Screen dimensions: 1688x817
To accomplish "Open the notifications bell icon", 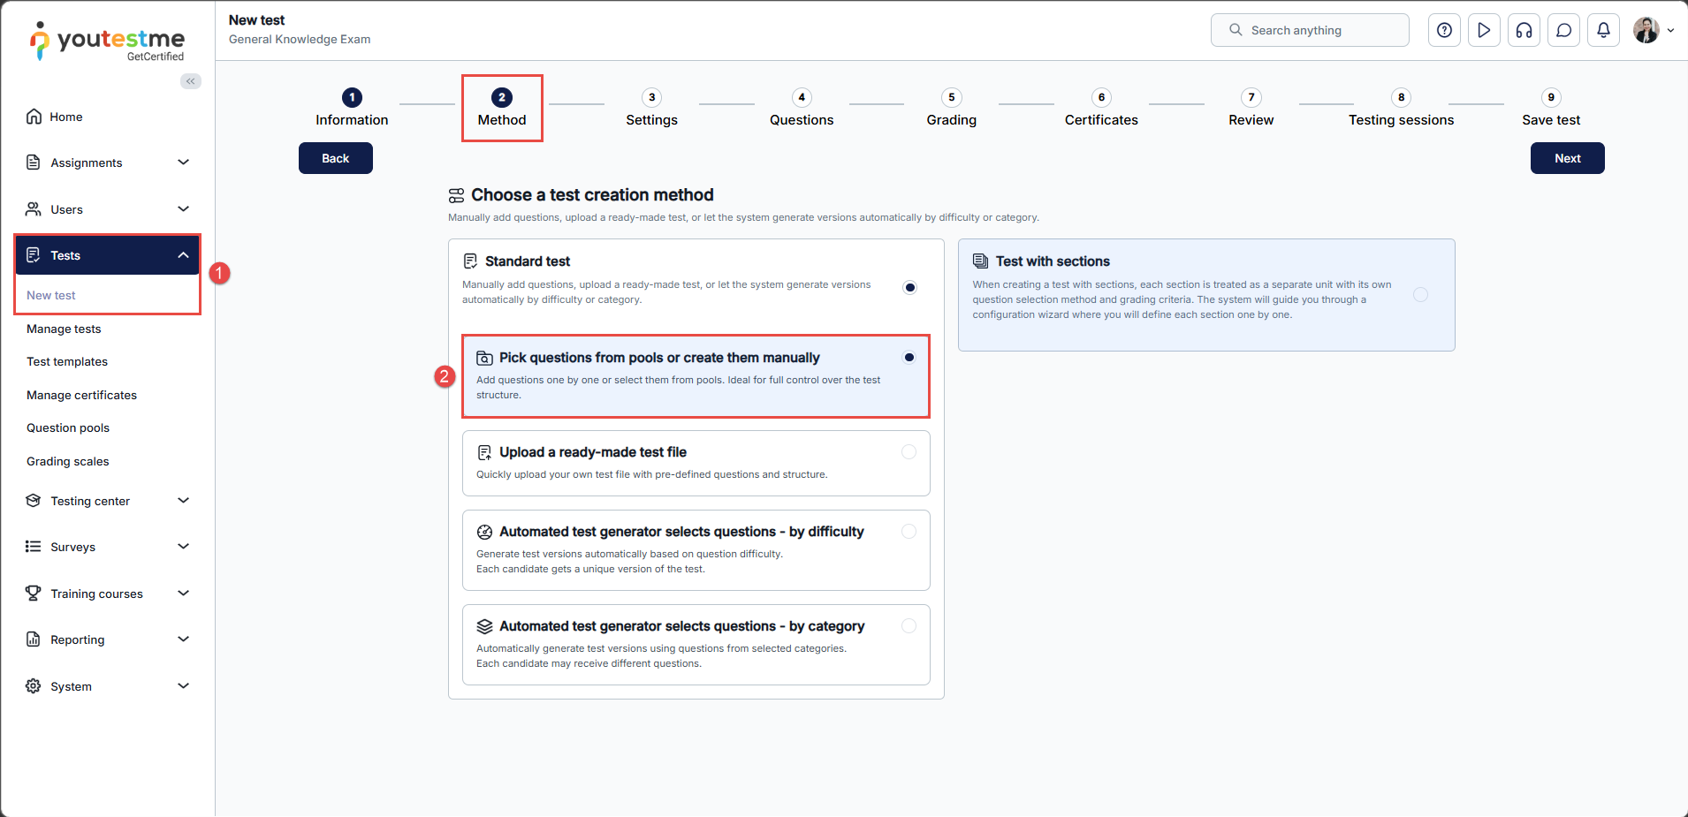I will (x=1603, y=30).
